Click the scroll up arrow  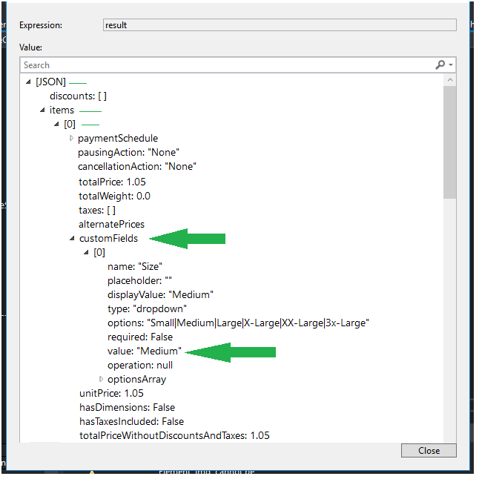449,80
